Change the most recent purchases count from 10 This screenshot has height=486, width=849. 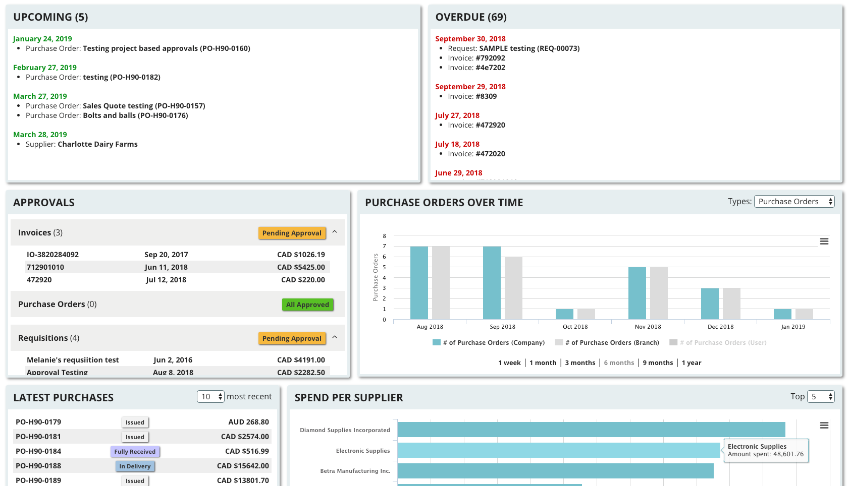pyautogui.click(x=210, y=396)
